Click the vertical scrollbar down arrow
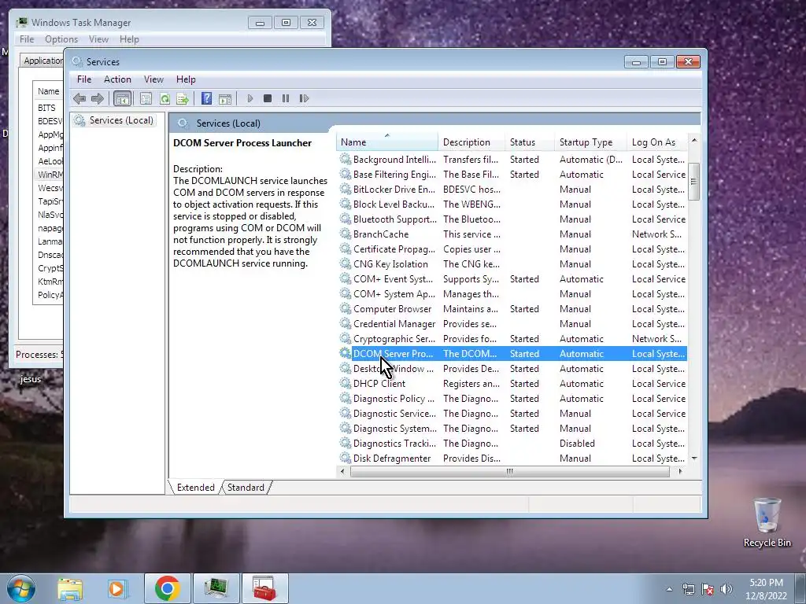This screenshot has width=806, height=604. pos(694,459)
